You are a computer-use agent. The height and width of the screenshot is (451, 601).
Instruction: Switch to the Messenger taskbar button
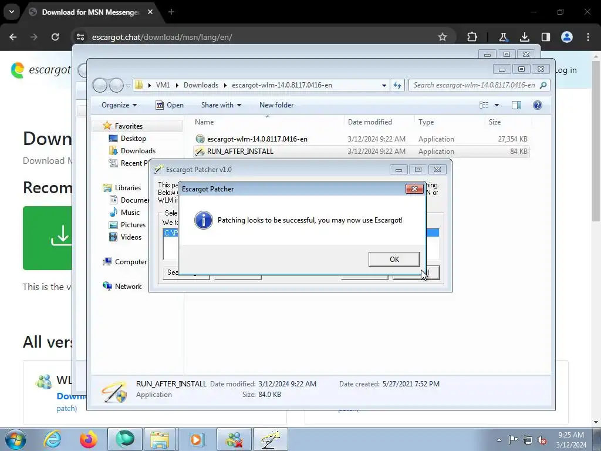tap(234, 439)
